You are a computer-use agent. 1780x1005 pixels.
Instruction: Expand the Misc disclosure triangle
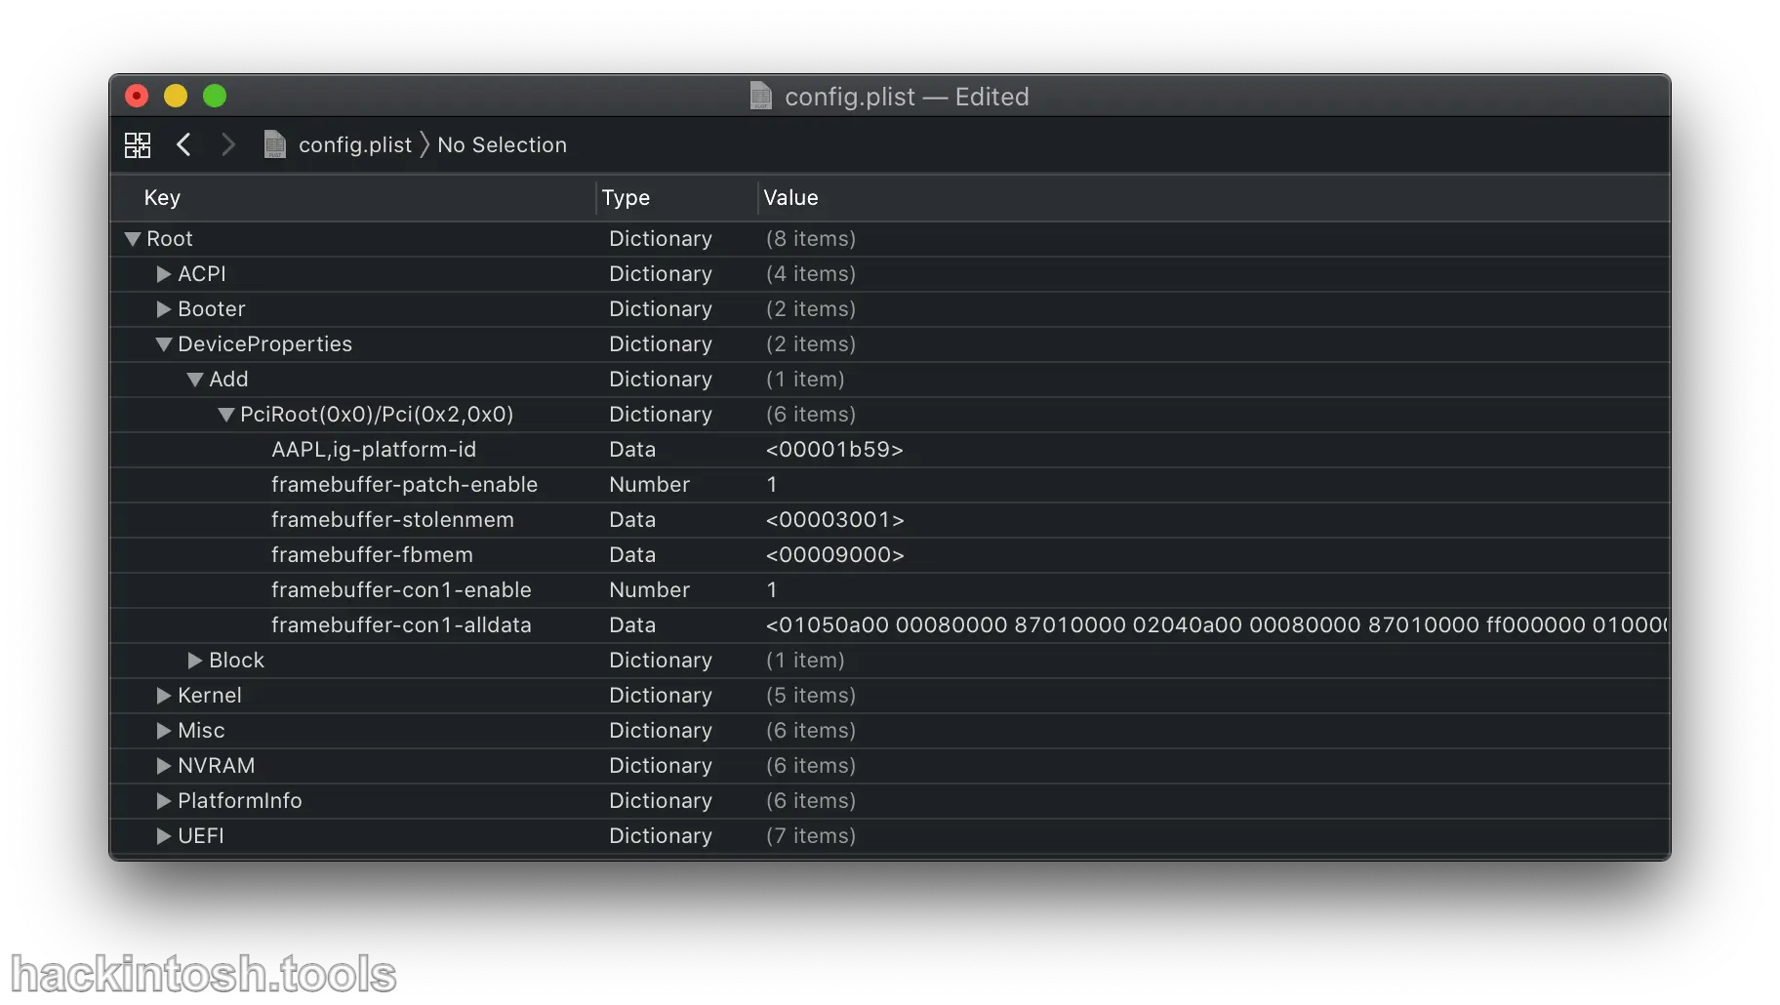[x=164, y=731]
